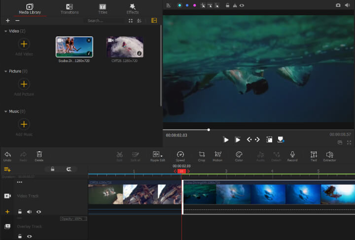Collapse the Picture section arrow

click(x=6, y=71)
